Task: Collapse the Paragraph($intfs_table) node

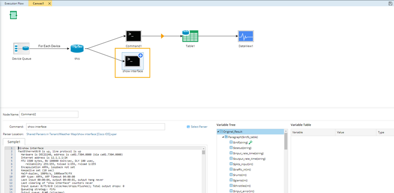Action: (x=223, y=137)
